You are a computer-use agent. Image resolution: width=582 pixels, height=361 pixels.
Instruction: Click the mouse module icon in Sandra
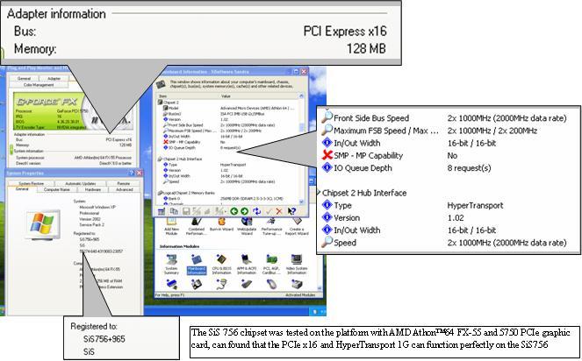pyautogui.click(x=272, y=285)
